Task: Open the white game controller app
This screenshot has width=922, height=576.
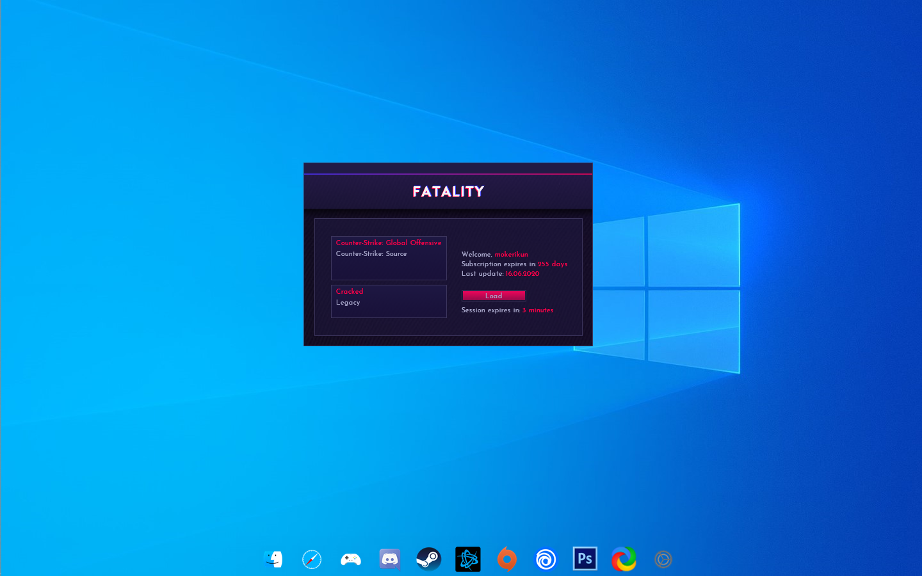Action: 351,559
